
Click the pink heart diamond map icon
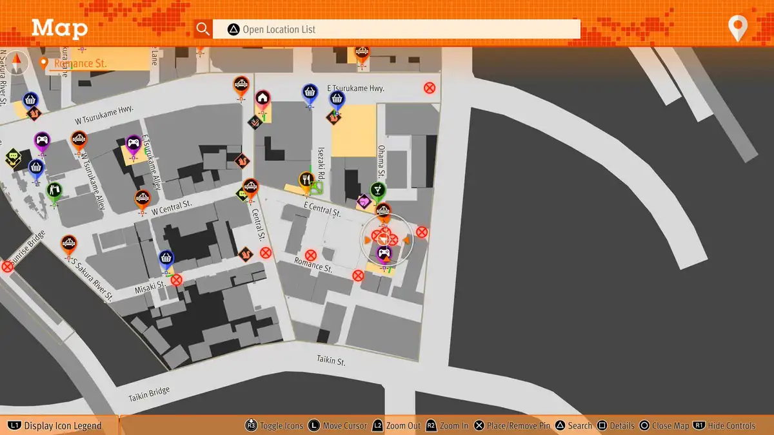pos(364,202)
